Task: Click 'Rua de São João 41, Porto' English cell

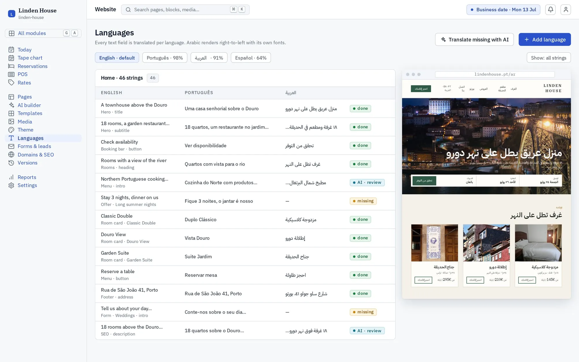Action: tap(129, 290)
